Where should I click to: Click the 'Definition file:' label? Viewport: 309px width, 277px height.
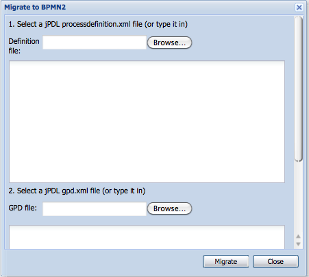pyautogui.click(x=24, y=46)
